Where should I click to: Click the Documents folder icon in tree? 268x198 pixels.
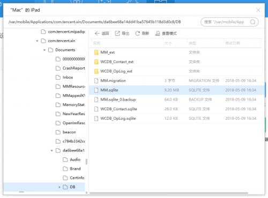coord(51,50)
